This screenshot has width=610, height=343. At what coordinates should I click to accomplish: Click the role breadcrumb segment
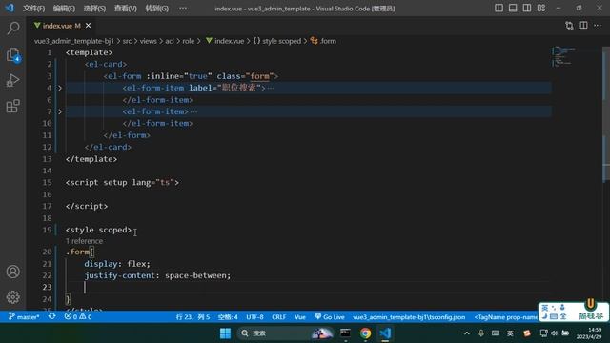189,41
